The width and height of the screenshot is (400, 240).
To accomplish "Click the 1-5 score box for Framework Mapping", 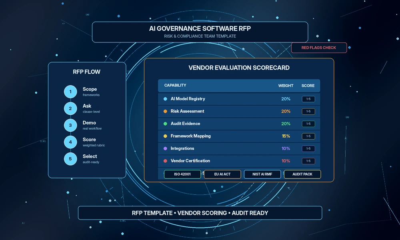I will tap(308, 136).
